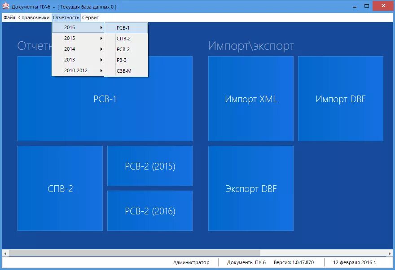
Task: Choose РВ-3 from the 2016 submenu
Action: (126, 60)
